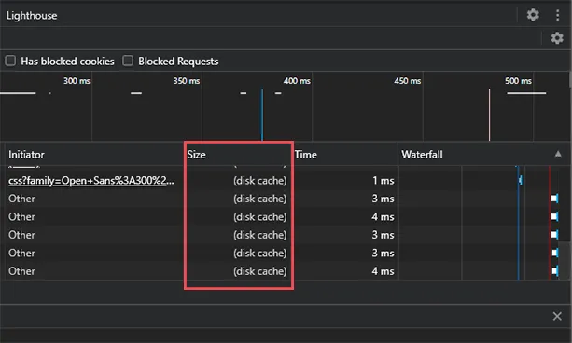Open css?family=Open+Sans initiator link

point(91,181)
